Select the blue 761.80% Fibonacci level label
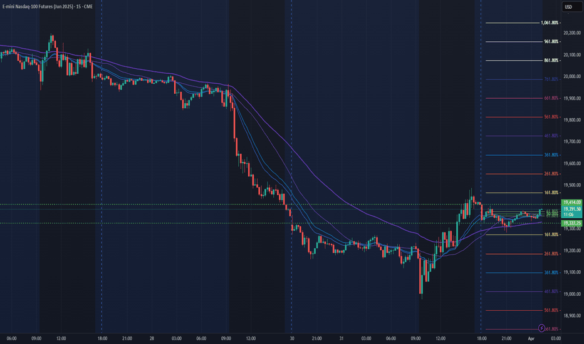 click(551, 79)
